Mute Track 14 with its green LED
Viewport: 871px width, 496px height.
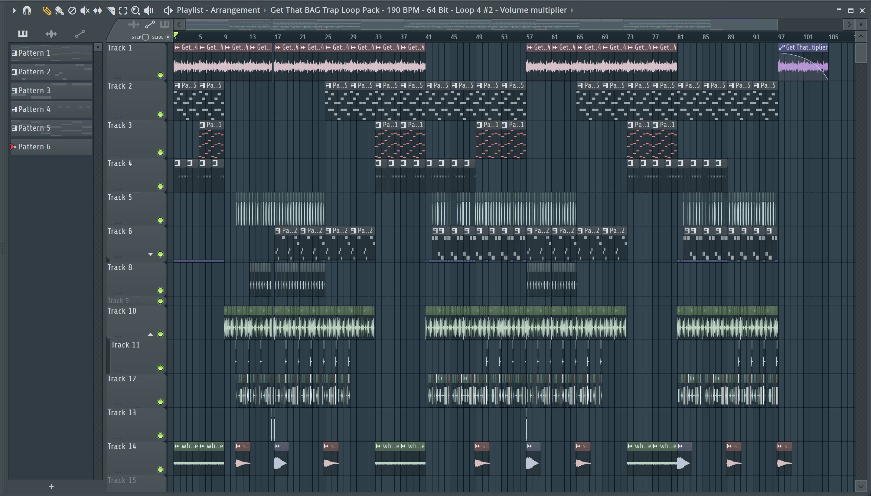click(x=160, y=470)
